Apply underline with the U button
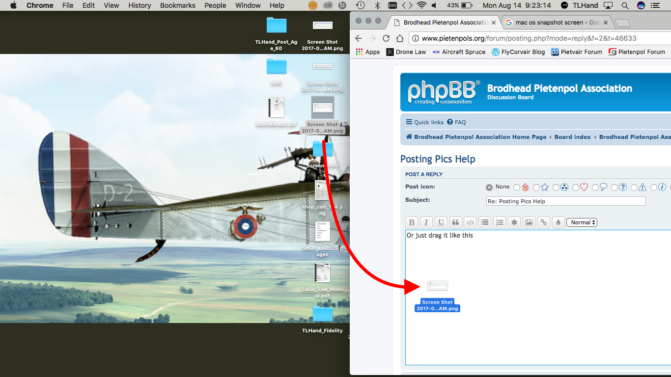The height and width of the screenshot is (377, 671). pos(441,222)
